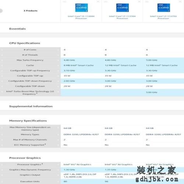
Task: Click the Core i7-11375H processor badge image
Action: point(164,8)
